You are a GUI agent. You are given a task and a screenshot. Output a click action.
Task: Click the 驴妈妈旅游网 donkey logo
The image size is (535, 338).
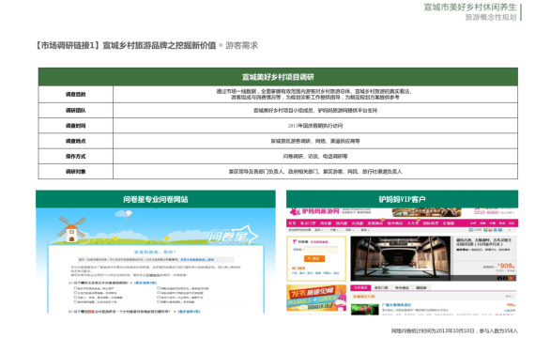click(x=295, y=212)
